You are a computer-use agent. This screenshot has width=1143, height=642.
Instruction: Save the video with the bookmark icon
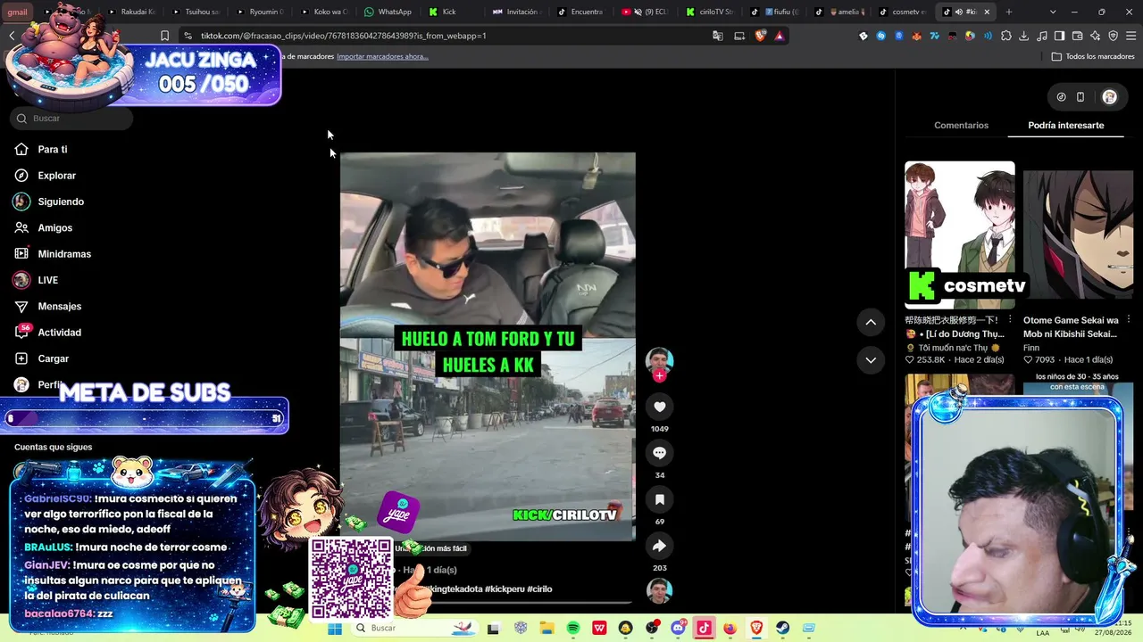659,499
